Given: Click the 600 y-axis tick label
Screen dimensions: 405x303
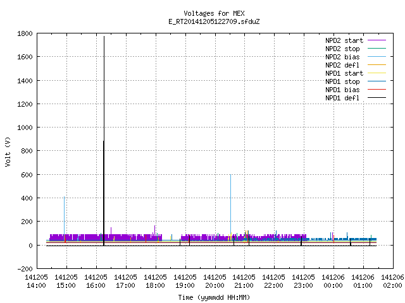Looking at the screenshot, I should 27,175.
